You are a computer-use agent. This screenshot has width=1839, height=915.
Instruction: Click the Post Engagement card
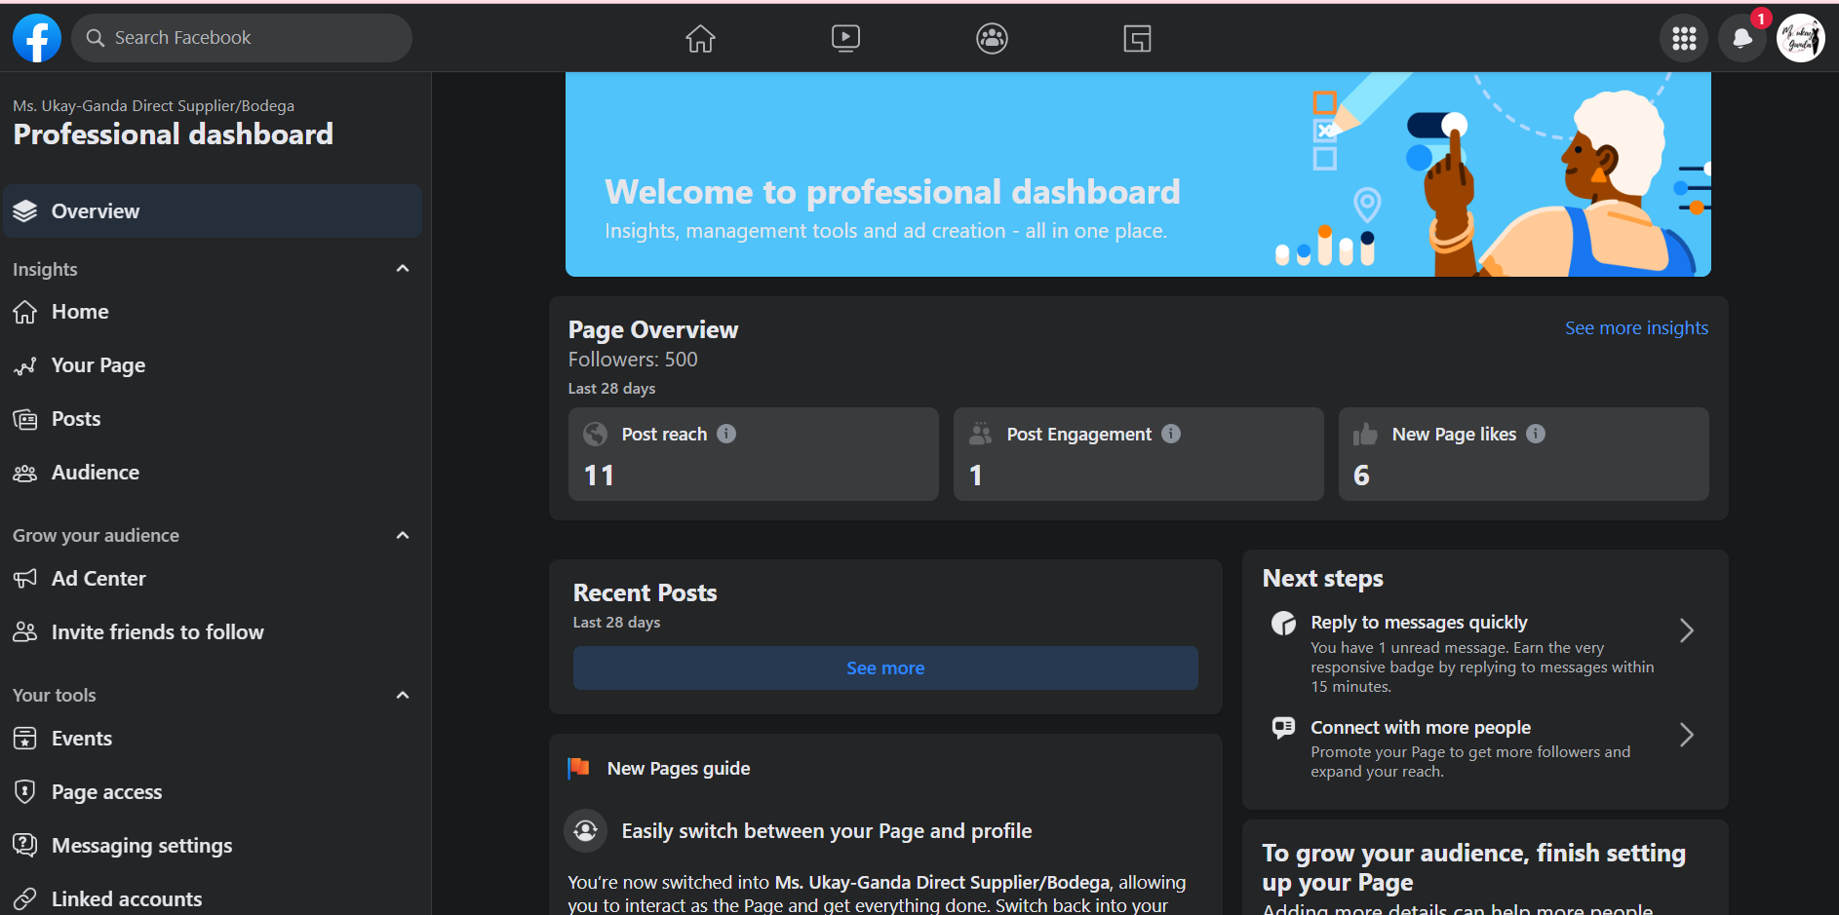click(1139, 454)
